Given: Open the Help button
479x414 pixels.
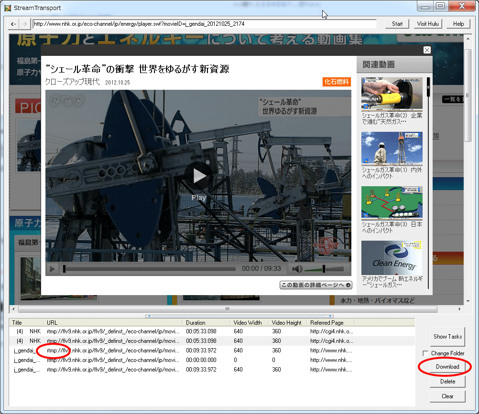Looking at the screenshot, I should 458,24.
